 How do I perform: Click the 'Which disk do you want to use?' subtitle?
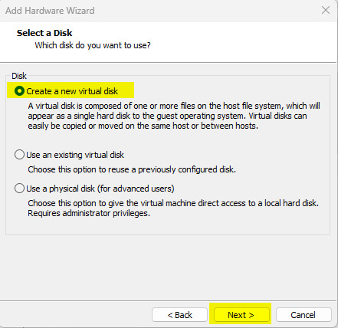(x=93, y=45)
